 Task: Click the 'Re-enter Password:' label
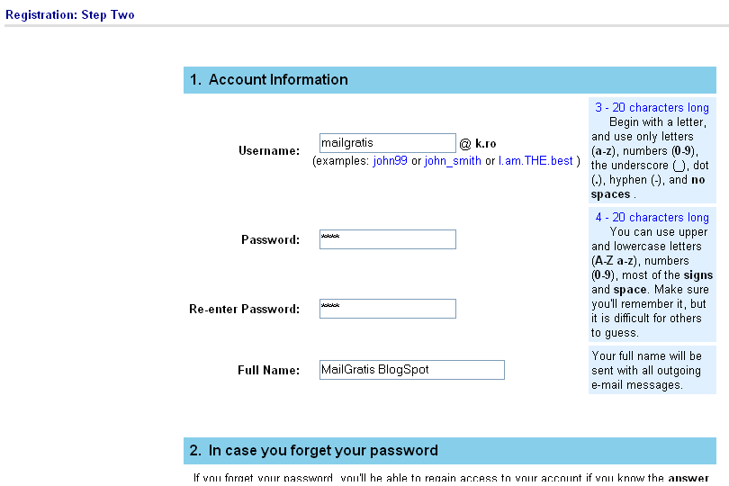(244, 310)
